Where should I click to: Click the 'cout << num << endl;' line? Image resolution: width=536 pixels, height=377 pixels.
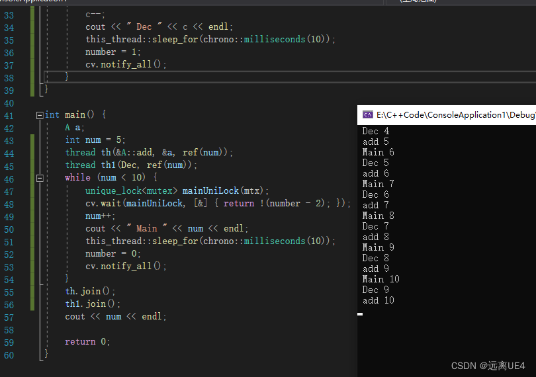click(116, 317)
